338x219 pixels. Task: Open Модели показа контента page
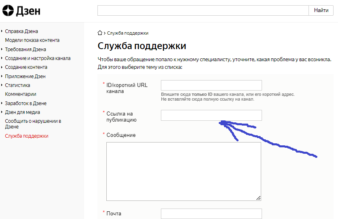pos(32,40)
